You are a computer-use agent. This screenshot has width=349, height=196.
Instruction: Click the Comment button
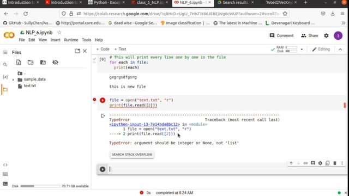281,35
